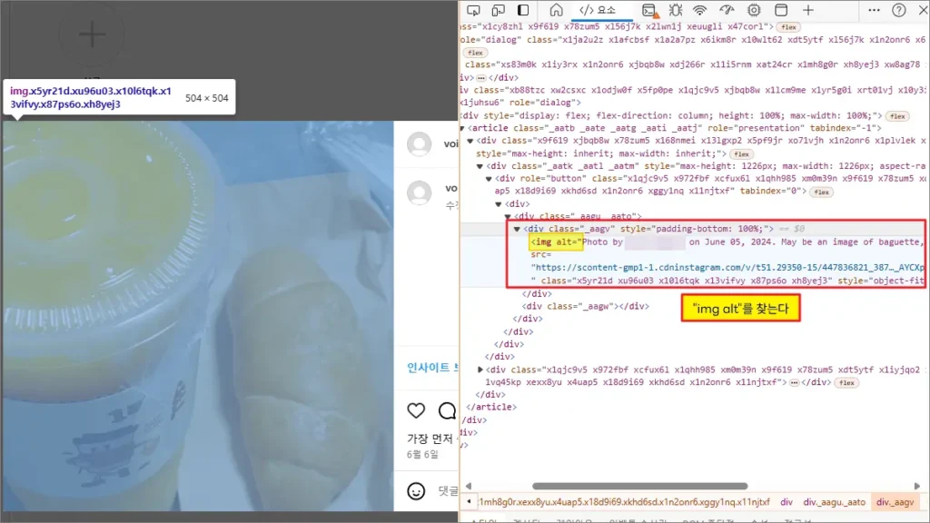Click the Instagram like heart icon

(x=416, y=411)
